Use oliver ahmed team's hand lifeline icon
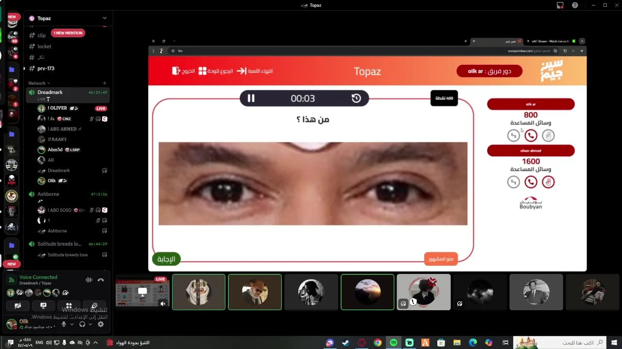The height and width of the screenshot is (349, 622). coord(548,182)
